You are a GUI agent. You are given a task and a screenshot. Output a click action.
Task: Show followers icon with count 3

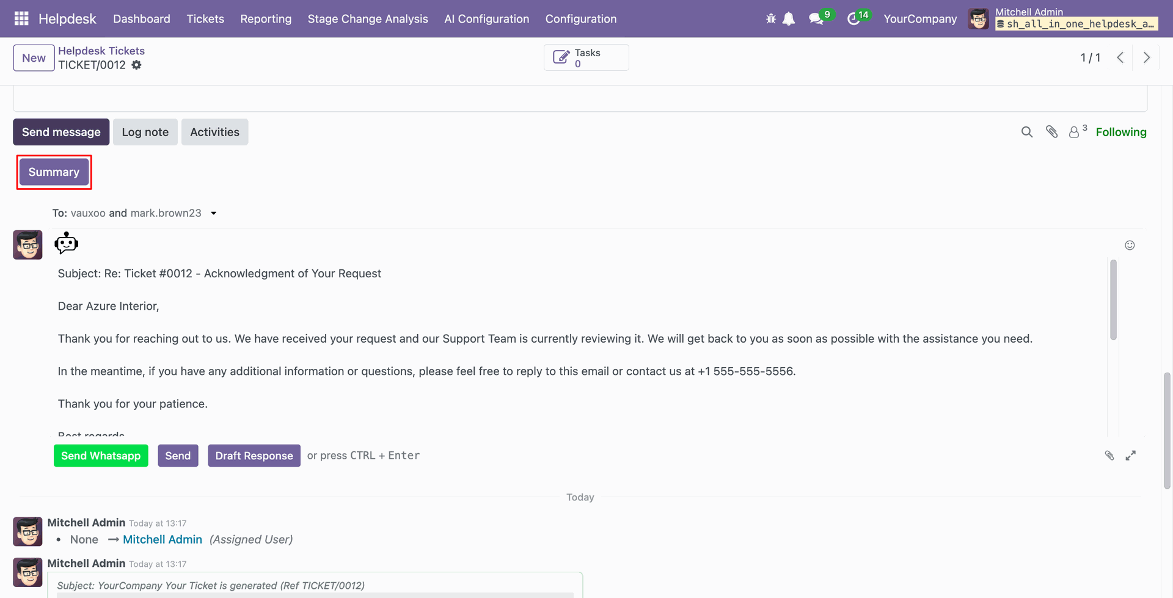click(1078, 131)
